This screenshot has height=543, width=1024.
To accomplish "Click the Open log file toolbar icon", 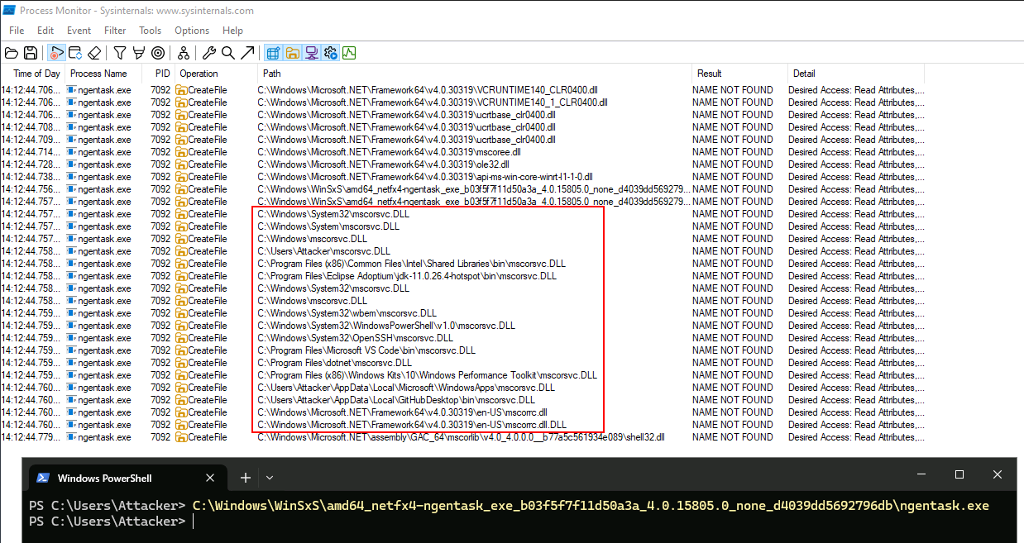I will 12,53.
